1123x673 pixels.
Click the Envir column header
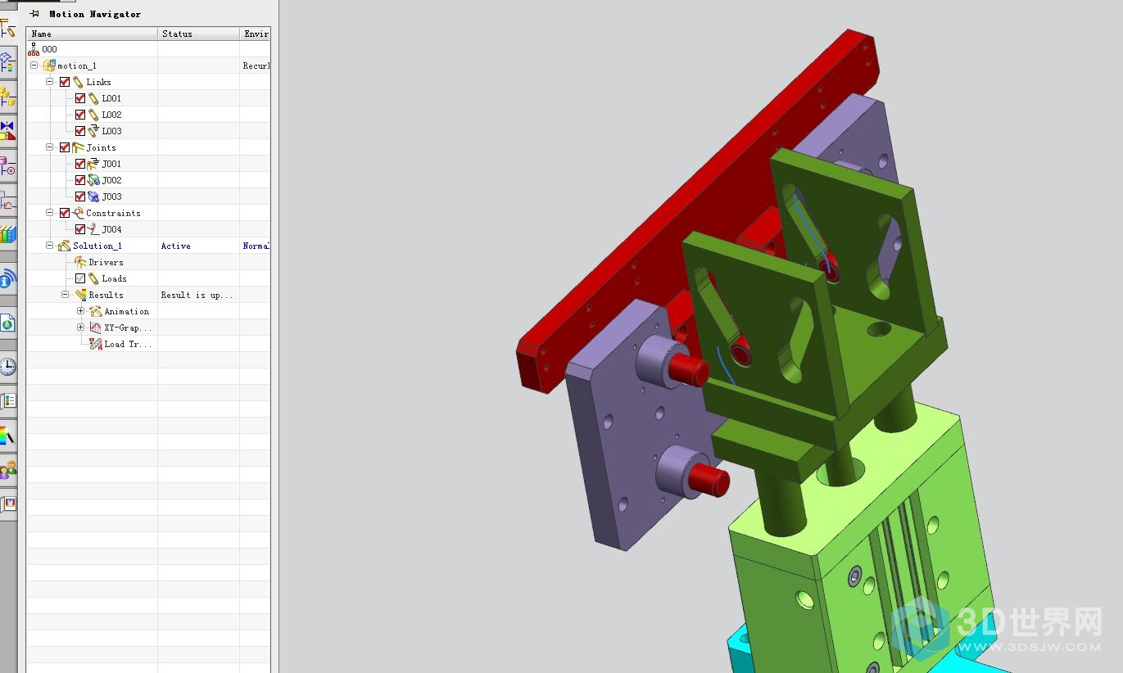255,34
